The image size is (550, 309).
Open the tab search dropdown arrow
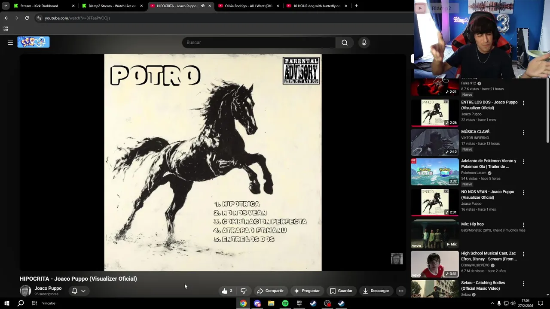(x=6, y=6)
